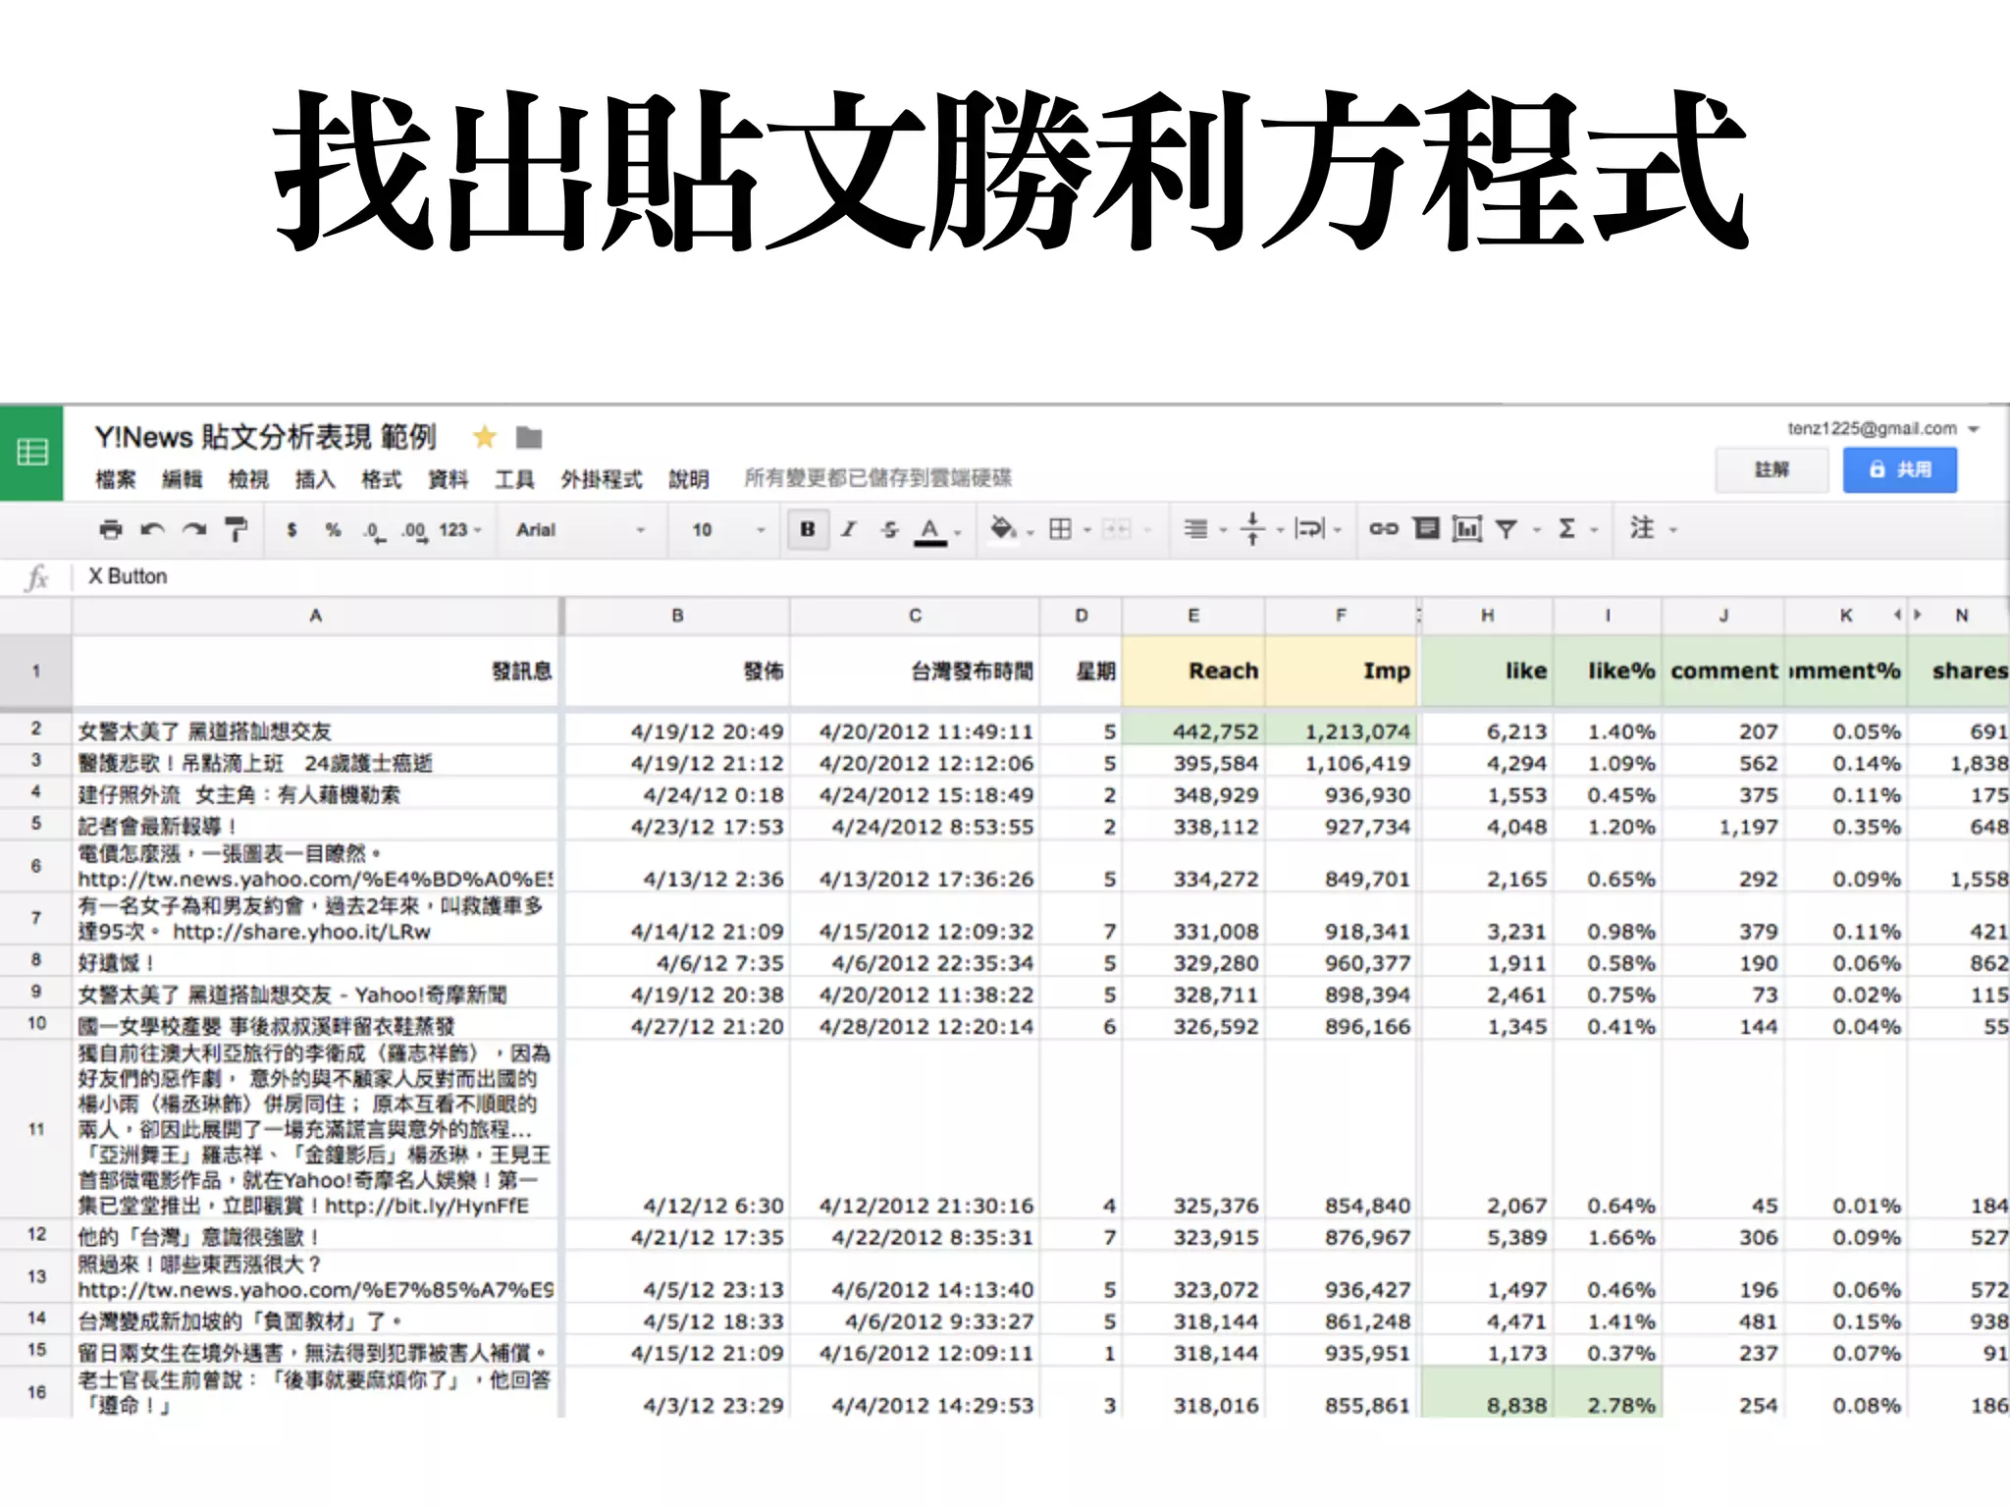Select column E header
This screenshot has width=2010, height=1508.
1193,616
